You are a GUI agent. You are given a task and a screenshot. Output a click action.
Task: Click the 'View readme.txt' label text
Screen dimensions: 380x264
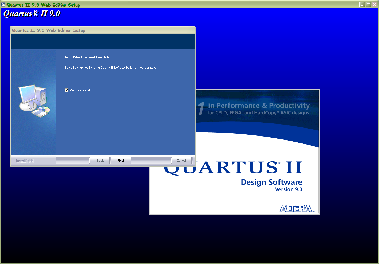[80, 90]
